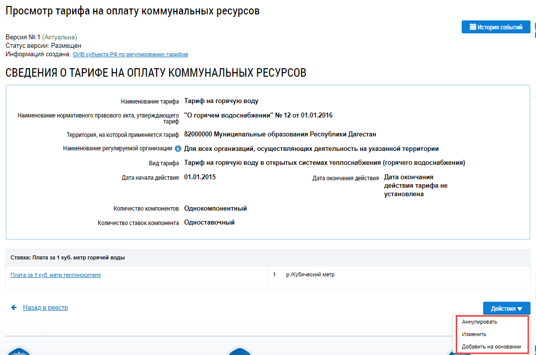
Task: Open the История событий event history
Action: [x=496, y=27]
